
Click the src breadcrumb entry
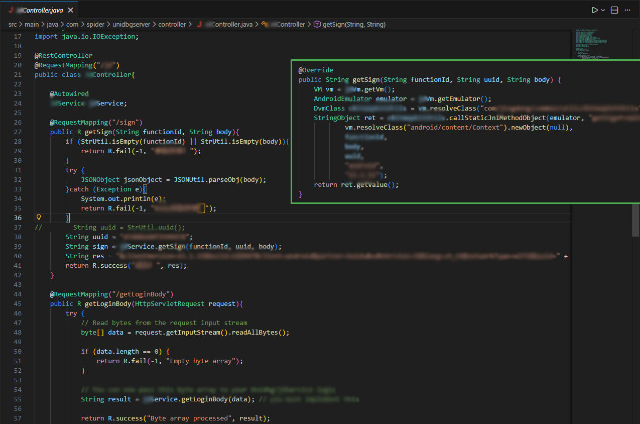[x=13, y=24]
